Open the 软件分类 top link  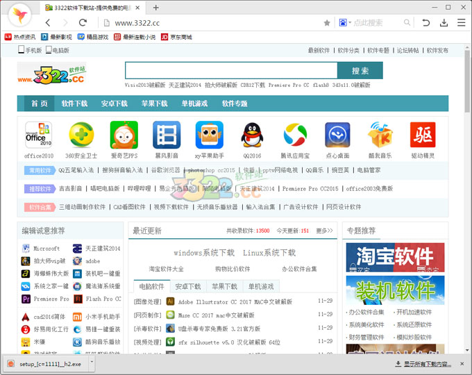click(x=348, y=50)
